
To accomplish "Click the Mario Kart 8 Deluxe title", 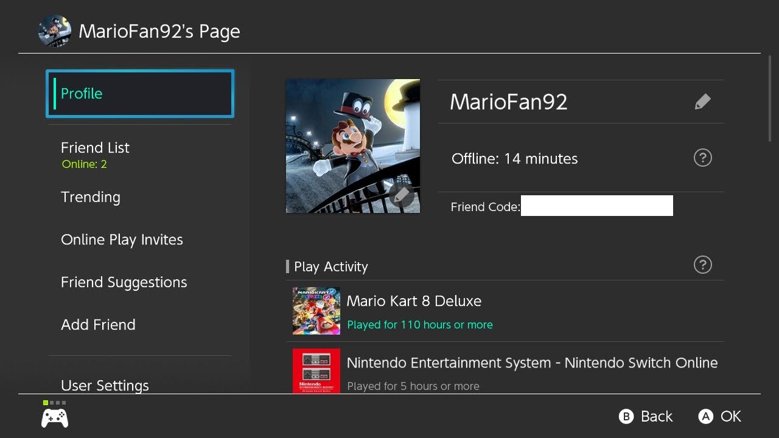I will 414,301.
